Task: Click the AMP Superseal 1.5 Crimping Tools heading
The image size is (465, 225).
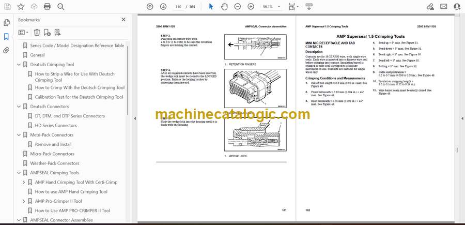Action: 370,37
